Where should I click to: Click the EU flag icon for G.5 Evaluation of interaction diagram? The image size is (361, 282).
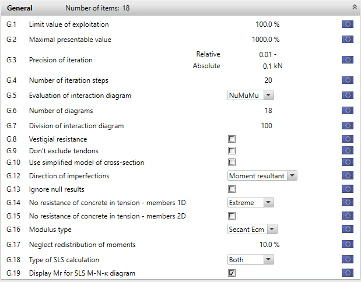click(348, 95)
